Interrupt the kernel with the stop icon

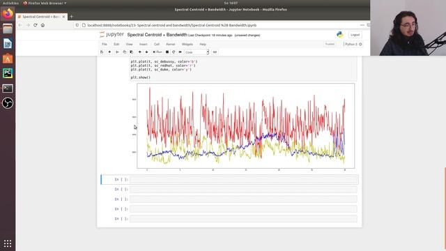(167, 52)
